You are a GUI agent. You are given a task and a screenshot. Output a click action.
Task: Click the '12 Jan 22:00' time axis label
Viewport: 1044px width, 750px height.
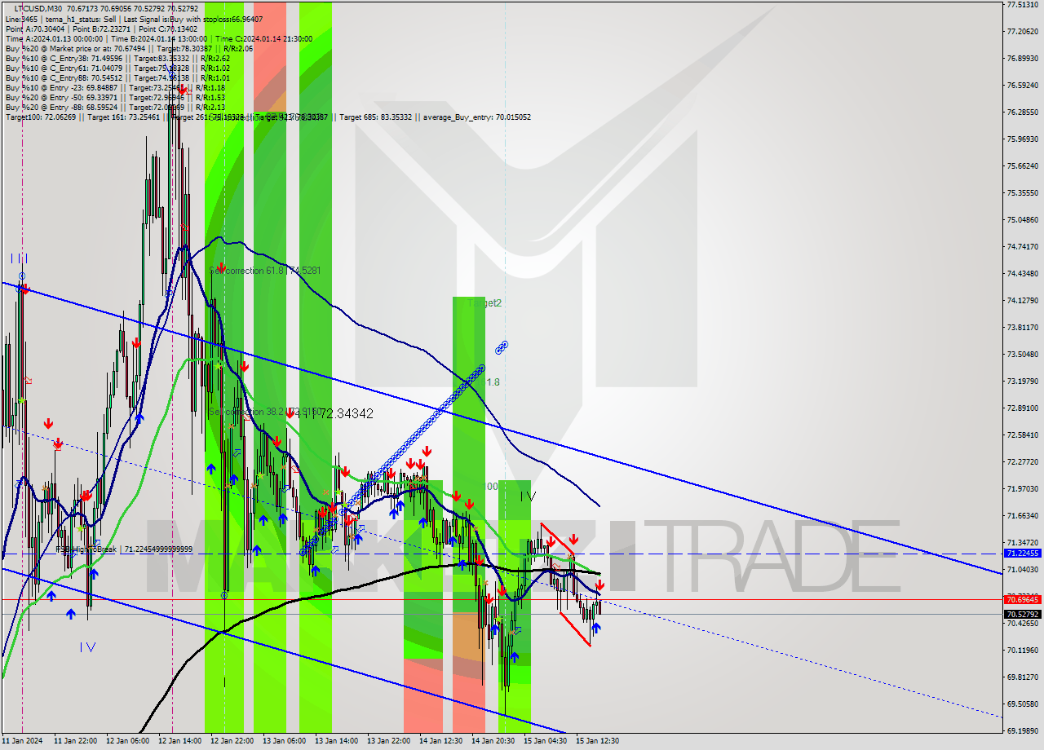(x=232, y=741)
